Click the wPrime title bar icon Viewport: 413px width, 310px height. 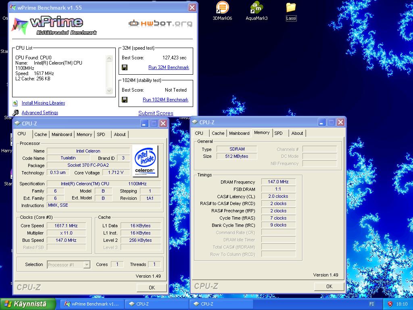(13, 7)
